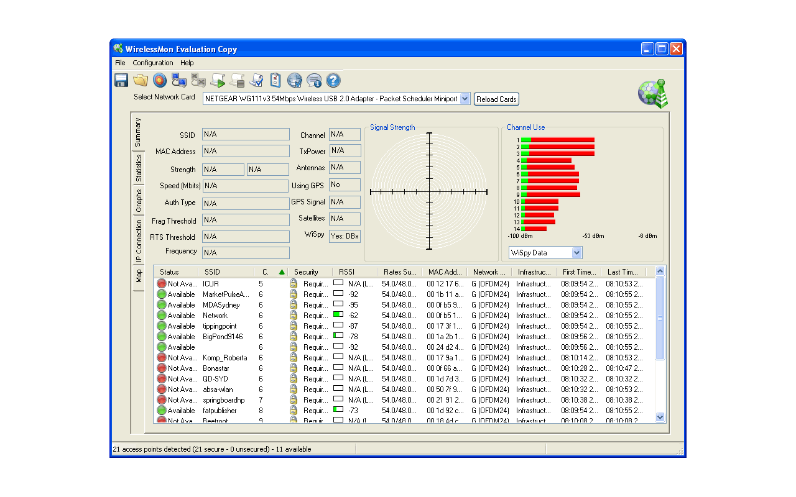Select the tippingpoint network row
Image resolution: width=796 pixels, height=497 pixels.
404,326
